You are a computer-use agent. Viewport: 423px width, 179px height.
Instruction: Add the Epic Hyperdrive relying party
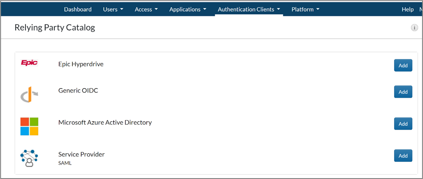click(x=403, y=65)
